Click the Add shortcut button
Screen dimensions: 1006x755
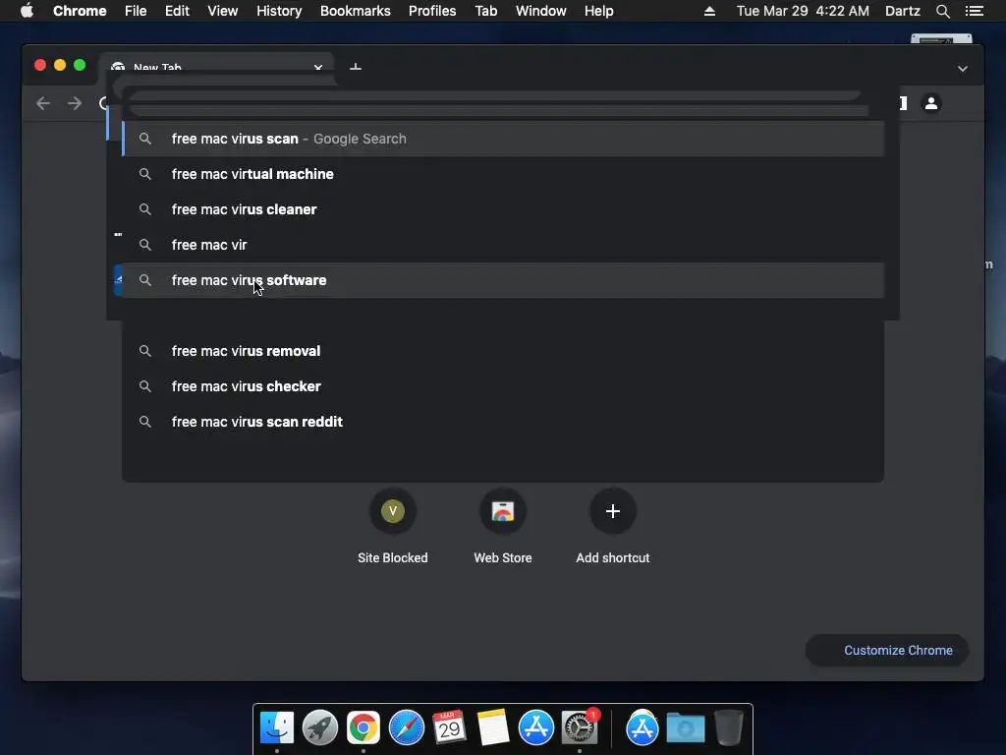click(x=613, y=527)
